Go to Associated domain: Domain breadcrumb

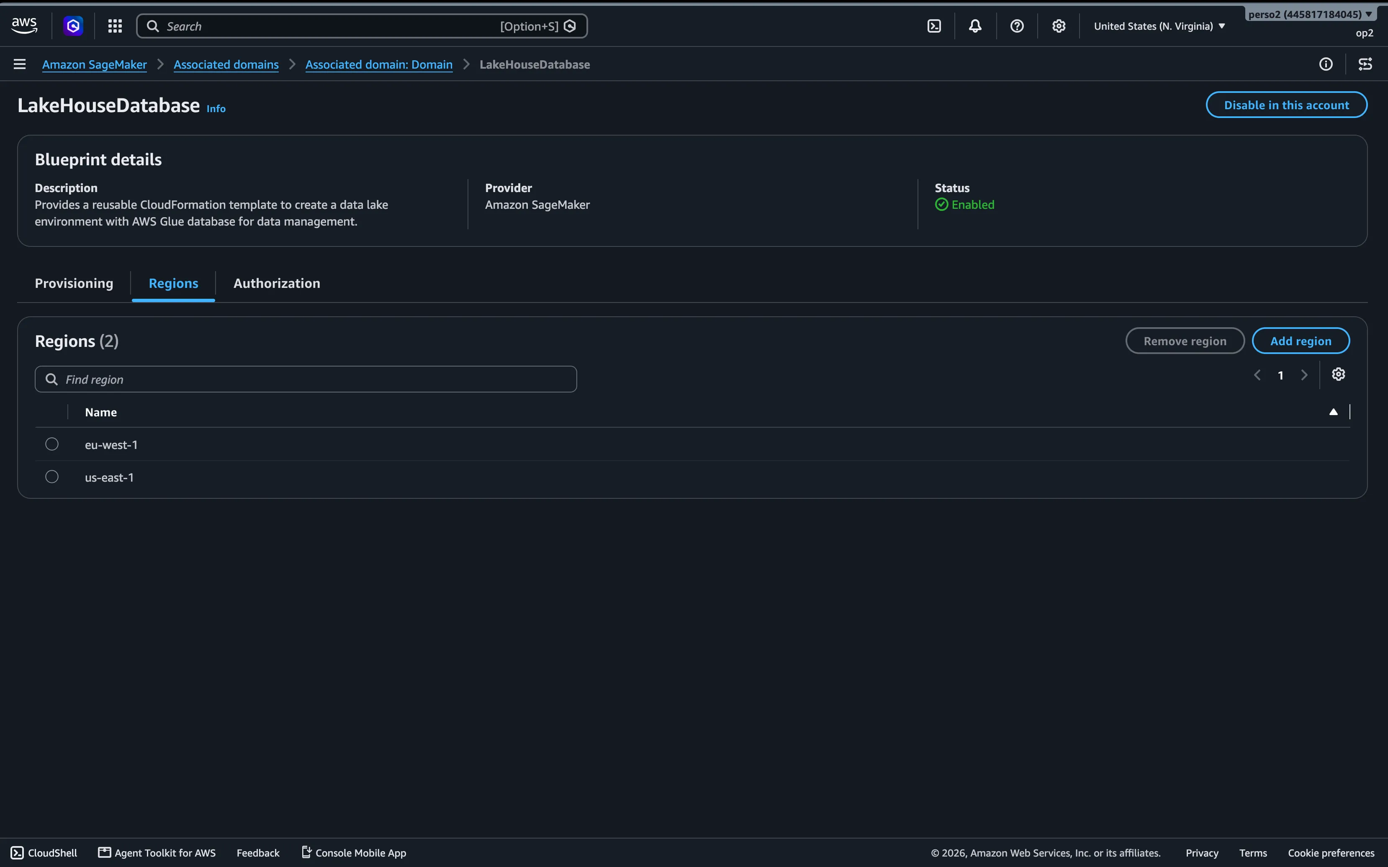click(378, 64)
